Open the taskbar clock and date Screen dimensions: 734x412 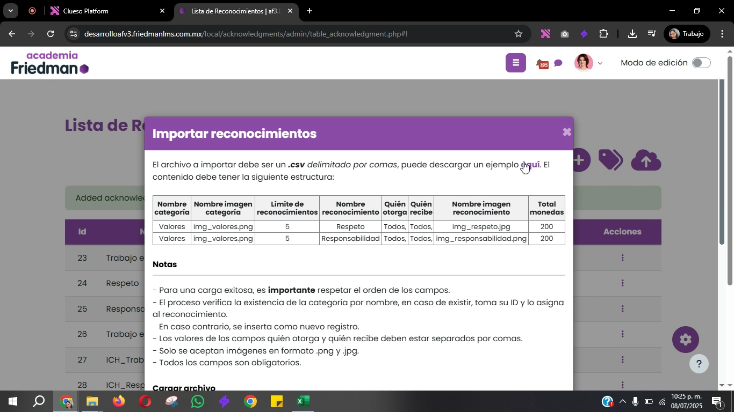click(x=686, y=401)
